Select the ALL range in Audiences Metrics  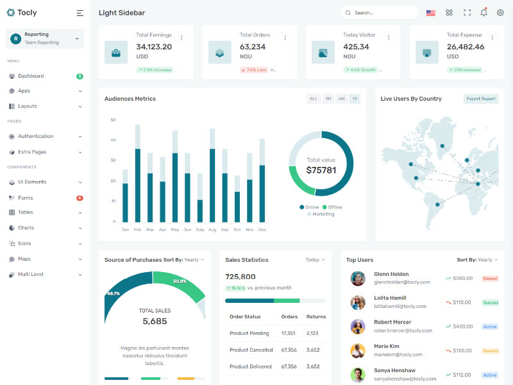tap(314, 99)
